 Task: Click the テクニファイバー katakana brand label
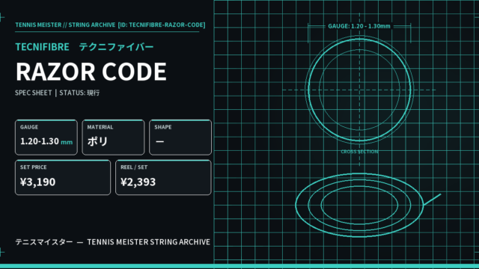116,47
